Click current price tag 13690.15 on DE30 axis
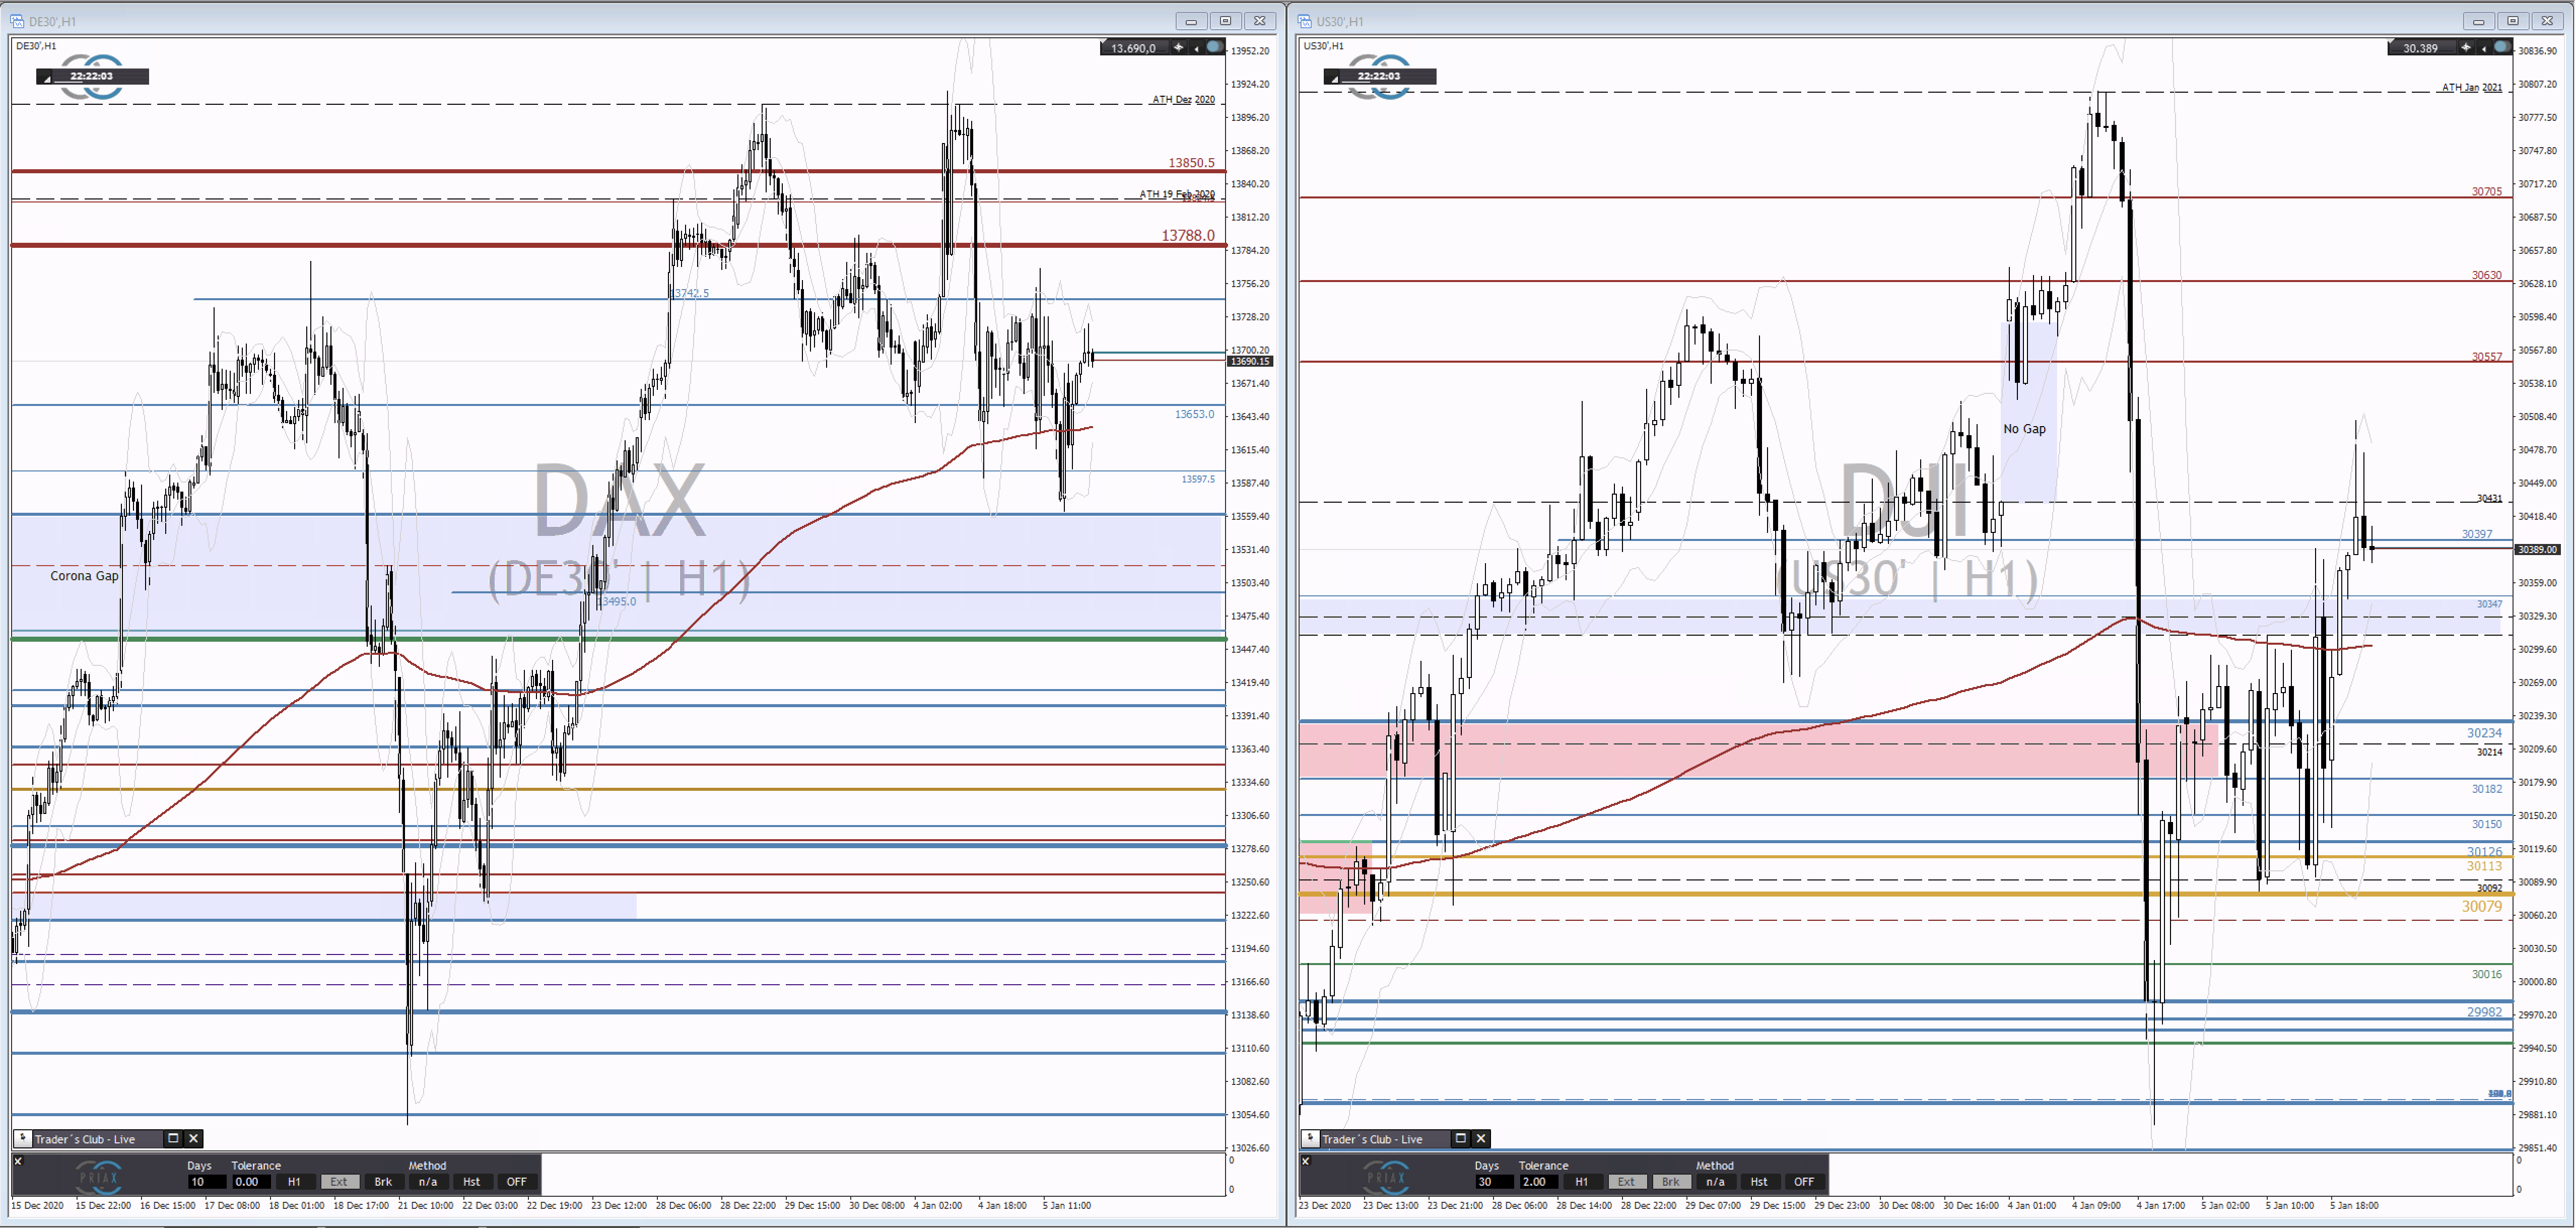The width and height of the screenshot is (2576, 1228). coord(1250,361)
